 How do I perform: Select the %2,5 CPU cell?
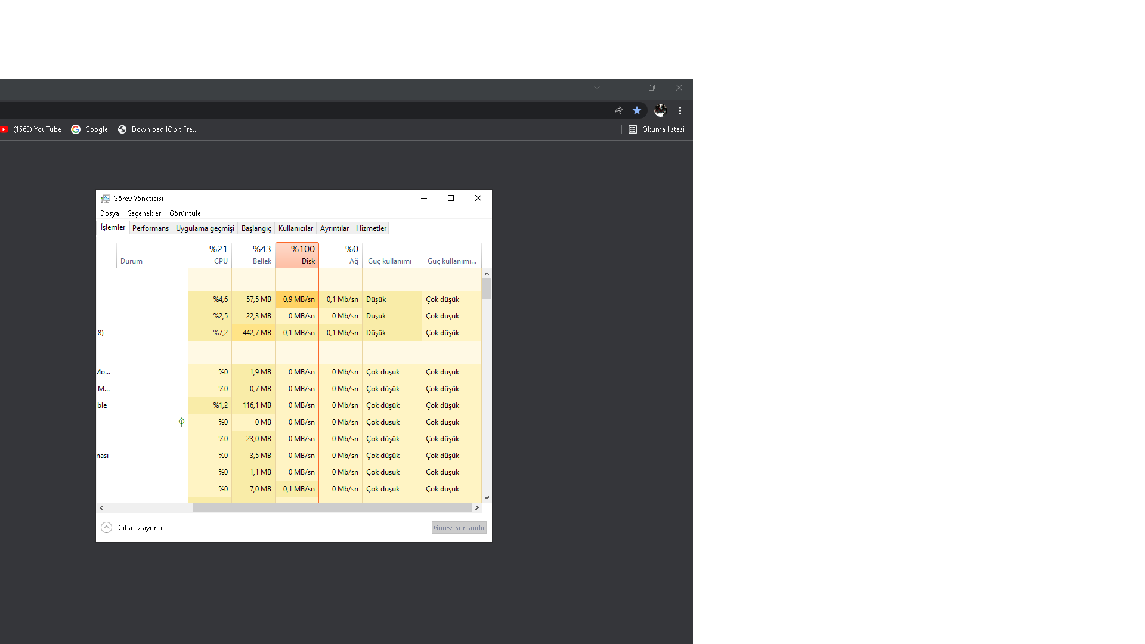point(210,316)
